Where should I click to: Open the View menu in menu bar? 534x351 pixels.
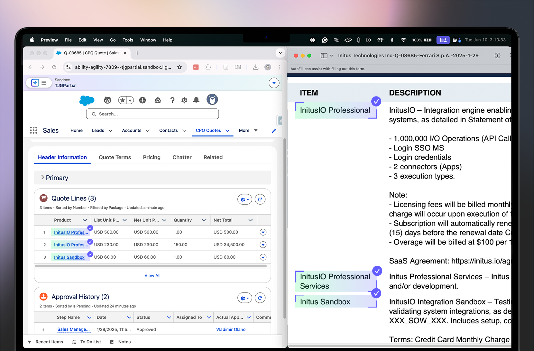coord(98,40)
